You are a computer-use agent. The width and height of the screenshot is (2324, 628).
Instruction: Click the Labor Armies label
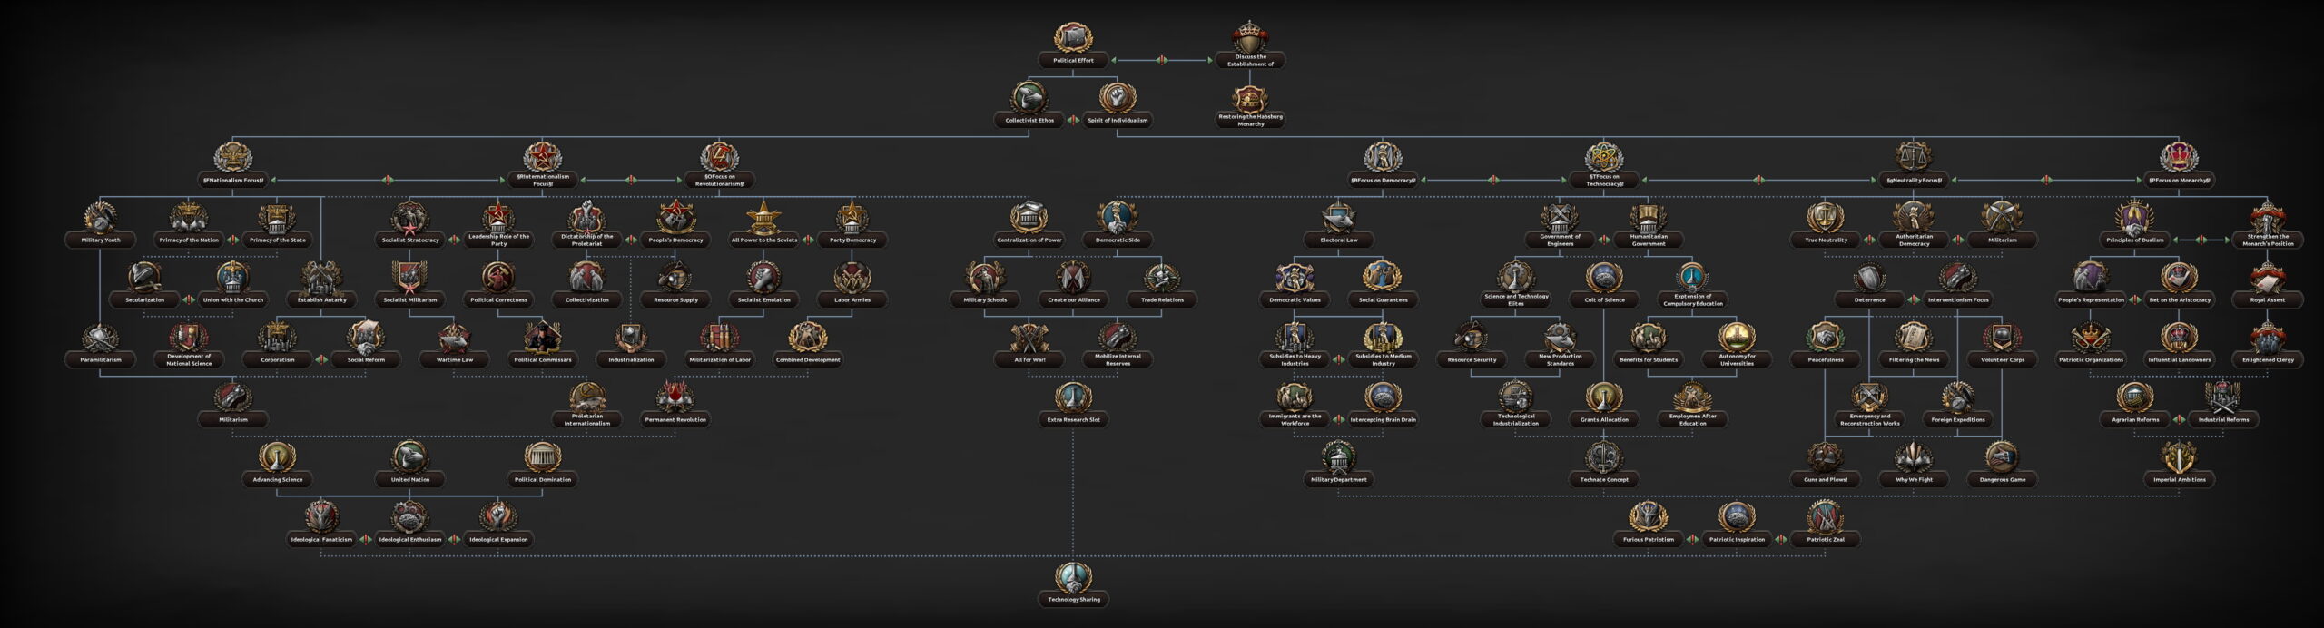pyautogui.click(x=852, y=299)
